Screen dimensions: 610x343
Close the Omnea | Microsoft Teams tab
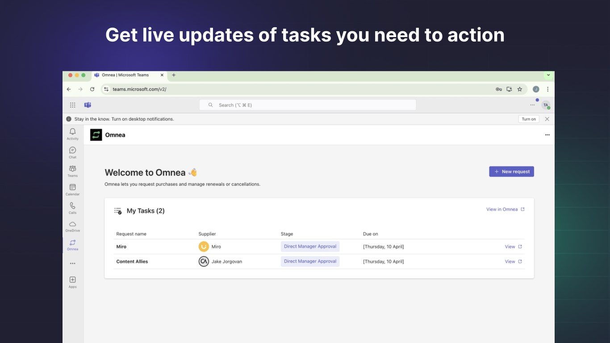click(162, 75)
